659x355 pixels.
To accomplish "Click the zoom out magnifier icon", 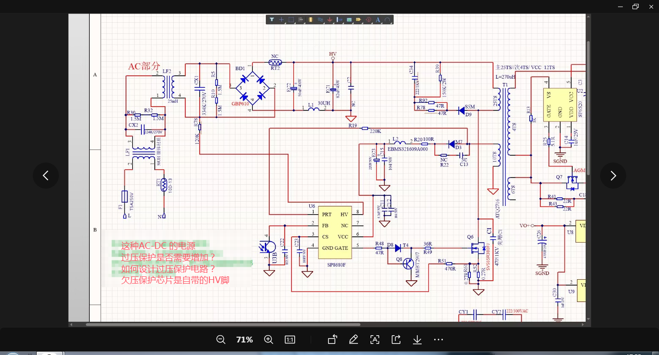I will [x=221, y=340].
